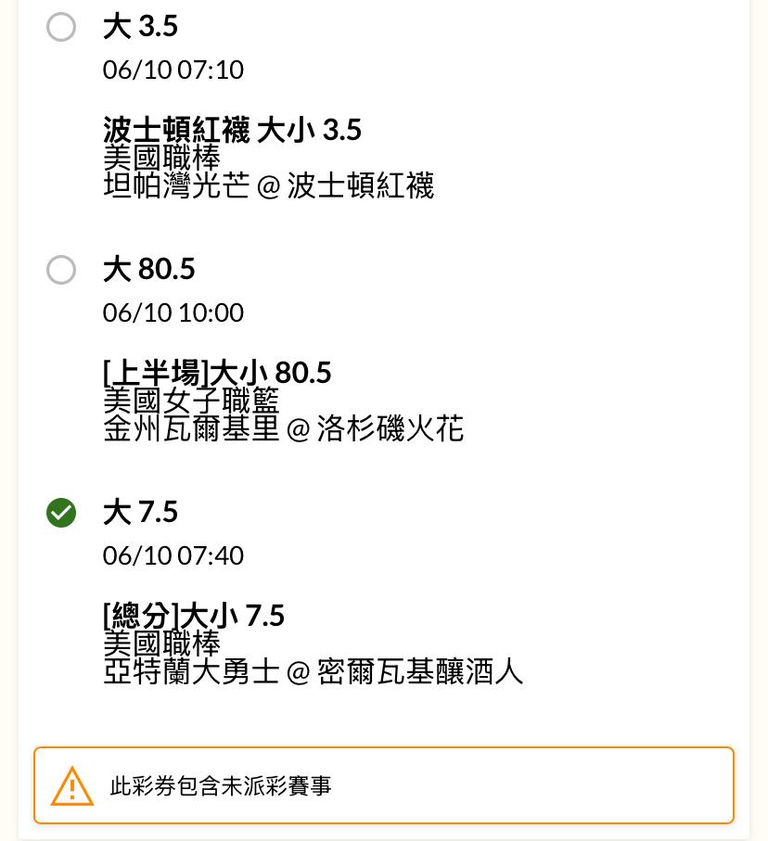
Task: Open the 波士頓紅襪 大小 3.5 bet heading
Action: (x=232, y=130)
